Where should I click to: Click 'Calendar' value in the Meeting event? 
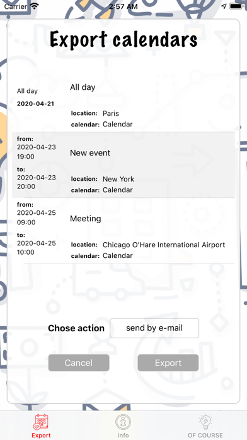pos(117,255)
